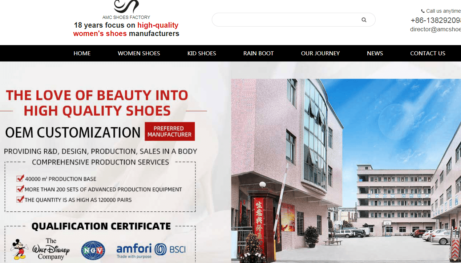Focus the search input field
Image resolution: width=461 pixels, height=263 pixels.
click(294, 20)
